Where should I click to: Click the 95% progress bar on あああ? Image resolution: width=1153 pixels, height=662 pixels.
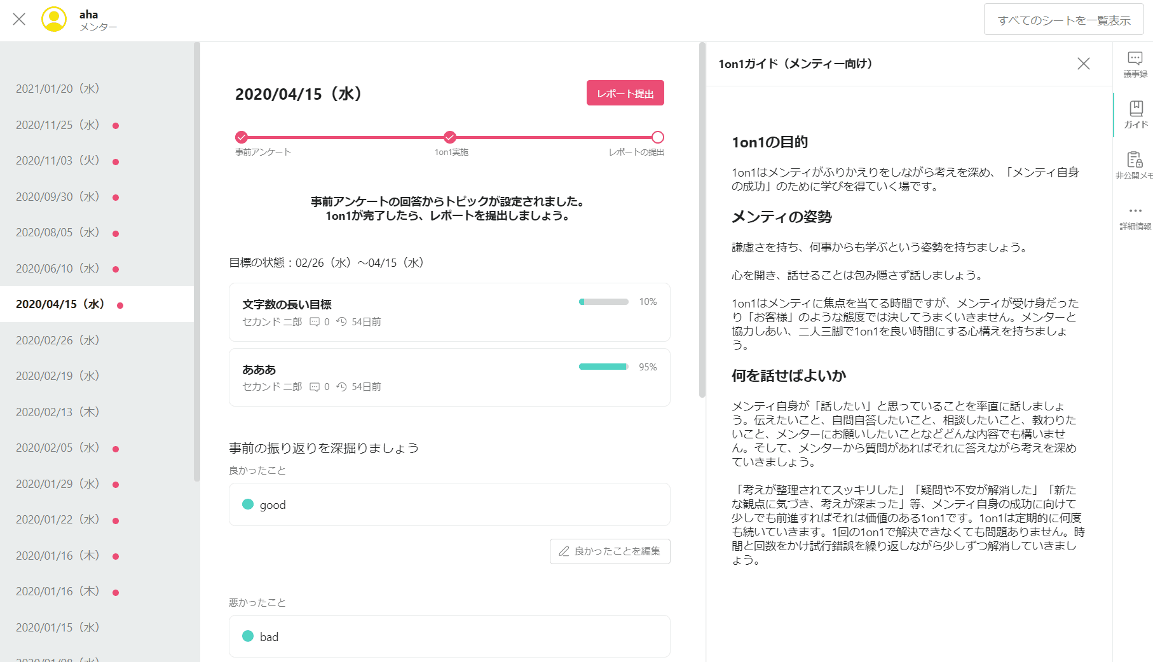[x=603, y=367]
